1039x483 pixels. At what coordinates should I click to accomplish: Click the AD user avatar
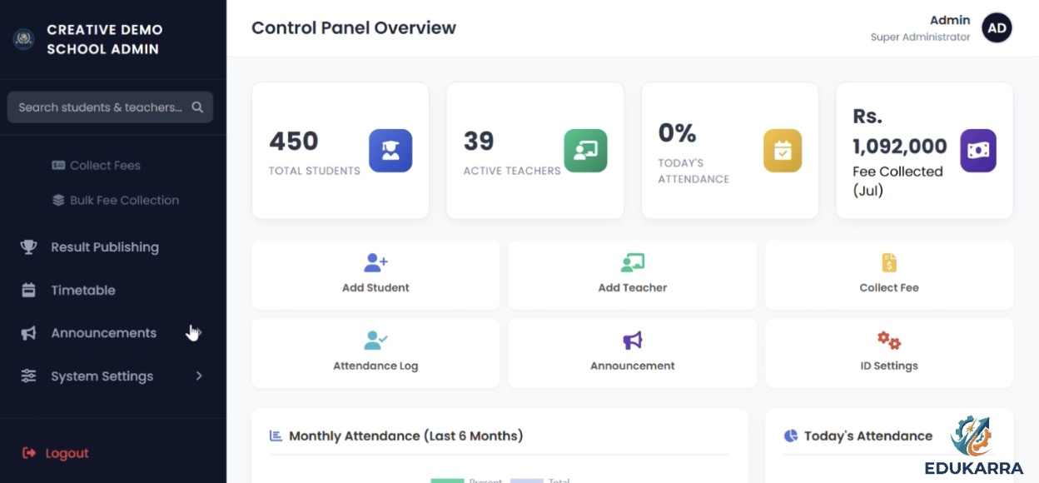pos(997,28)
